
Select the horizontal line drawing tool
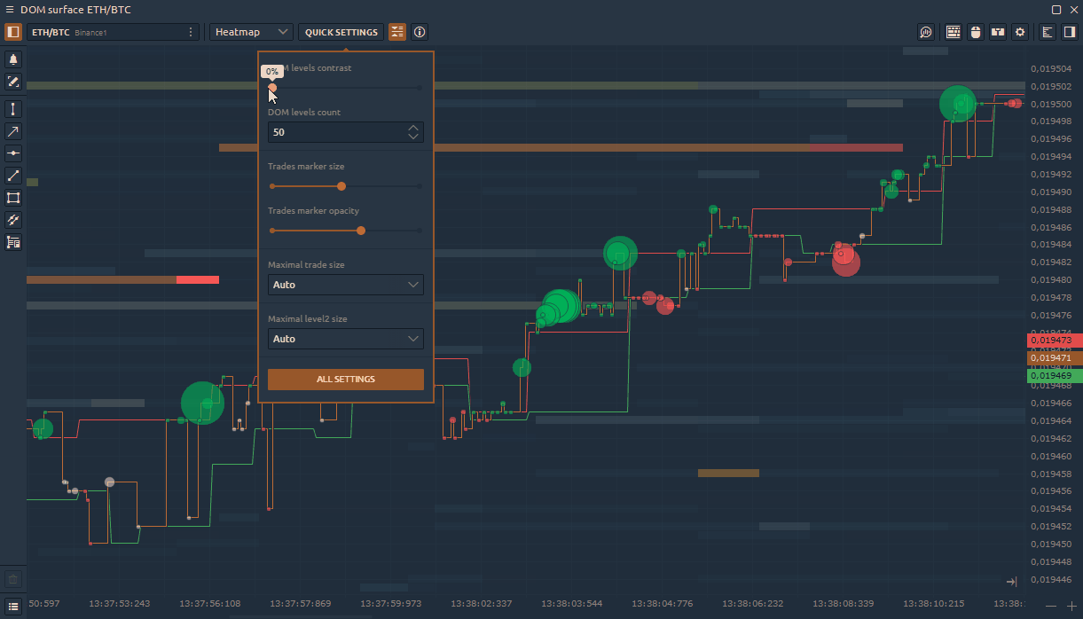[x=13, y=153]
